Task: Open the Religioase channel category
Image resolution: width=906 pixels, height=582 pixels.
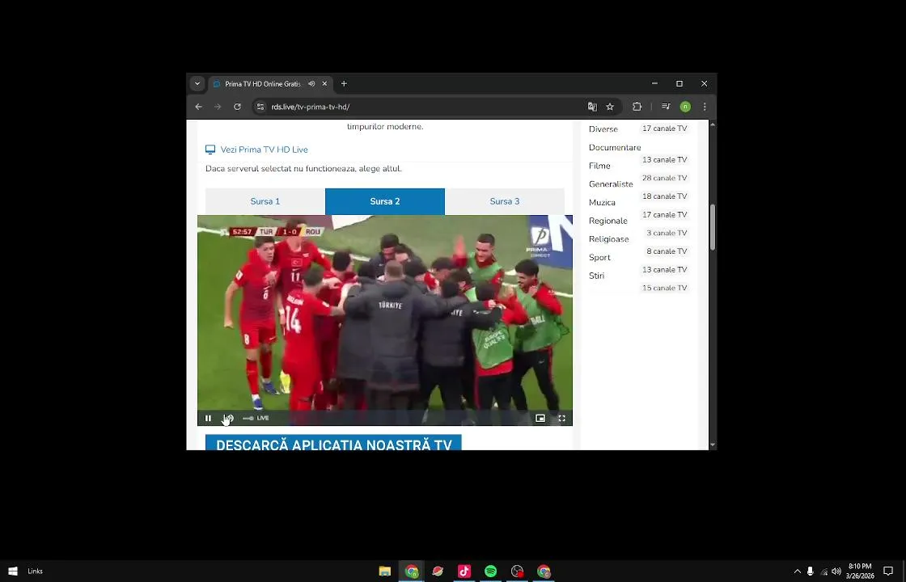Action: (608, 239)
